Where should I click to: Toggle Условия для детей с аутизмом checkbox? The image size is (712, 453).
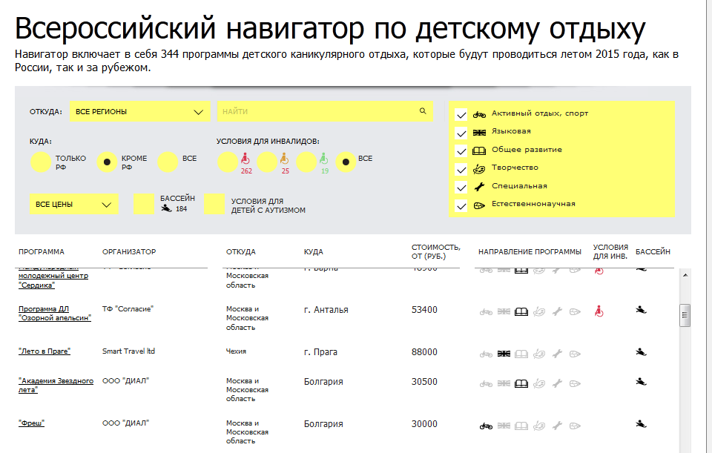pos(214,204)
